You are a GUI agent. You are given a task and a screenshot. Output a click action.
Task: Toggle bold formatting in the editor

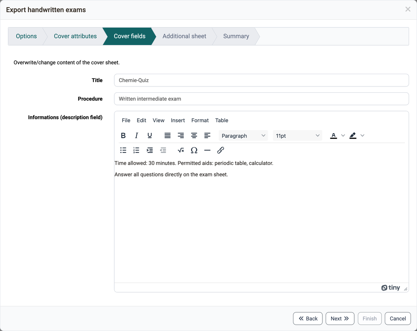[123, 136]
